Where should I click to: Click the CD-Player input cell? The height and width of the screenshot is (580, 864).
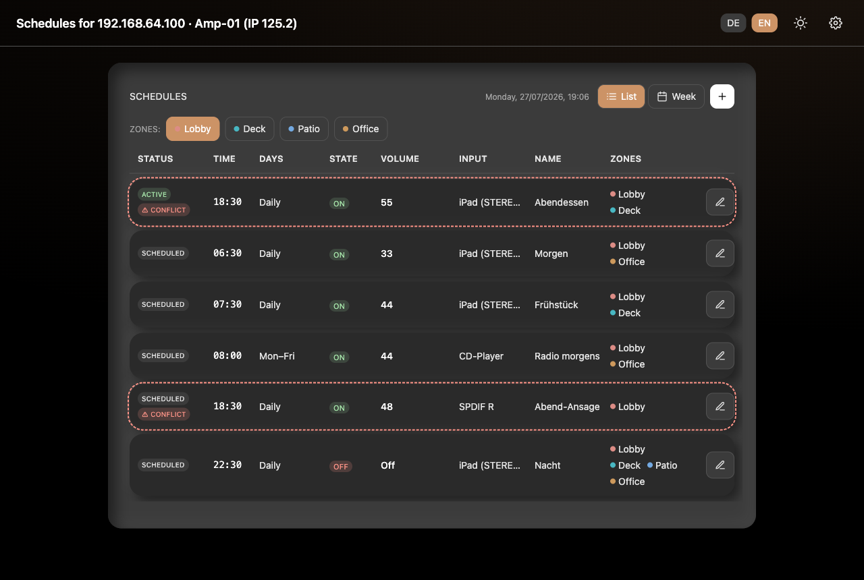pos(481,356)
